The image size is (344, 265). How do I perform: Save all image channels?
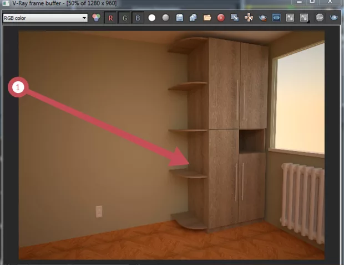pyautogui.click(x=193, y=18)
